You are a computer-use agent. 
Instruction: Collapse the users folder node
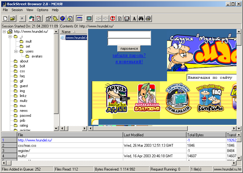coord(16,51)
